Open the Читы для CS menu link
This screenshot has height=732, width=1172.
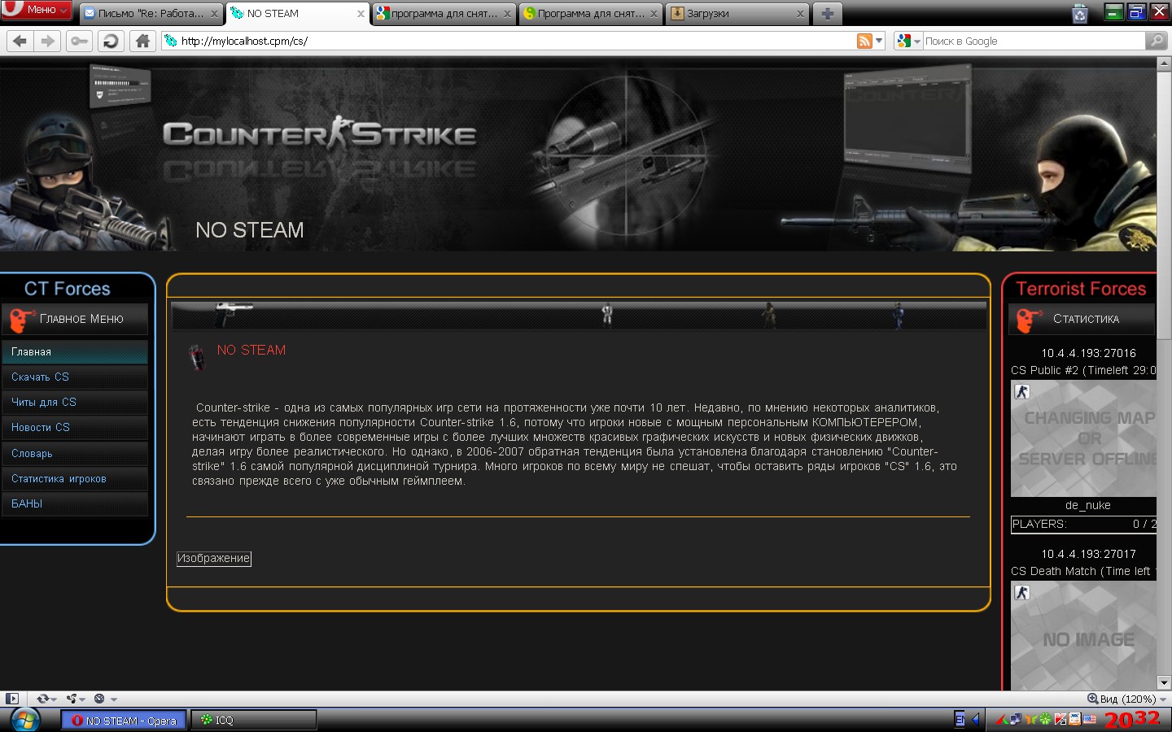point(75,403)
